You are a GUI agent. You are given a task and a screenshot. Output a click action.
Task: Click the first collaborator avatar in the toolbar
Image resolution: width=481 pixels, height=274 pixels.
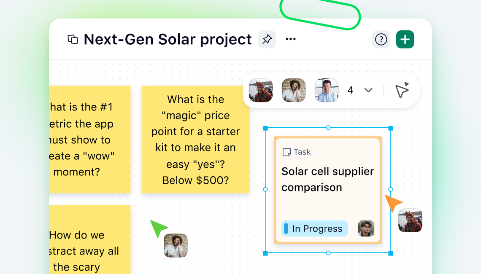tap(260, 90)
